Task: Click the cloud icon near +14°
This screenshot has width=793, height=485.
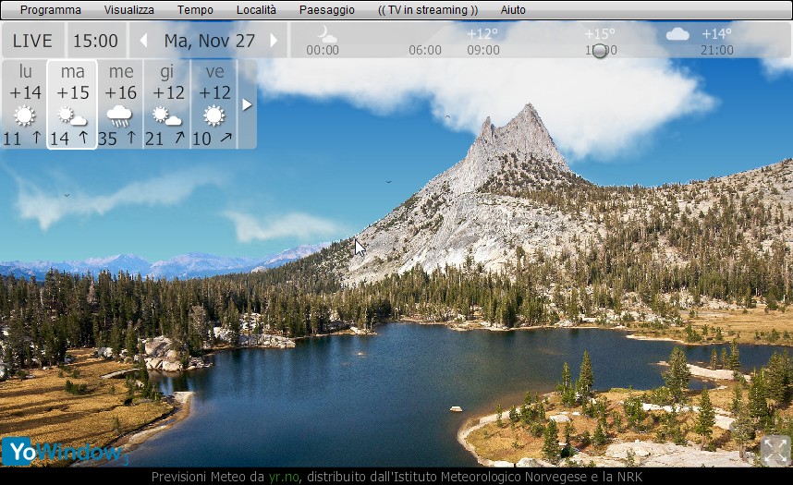Action: tap(677, 34)
